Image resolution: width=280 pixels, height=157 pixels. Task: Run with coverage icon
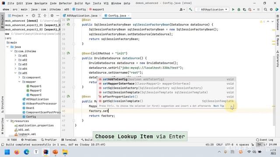244,10
